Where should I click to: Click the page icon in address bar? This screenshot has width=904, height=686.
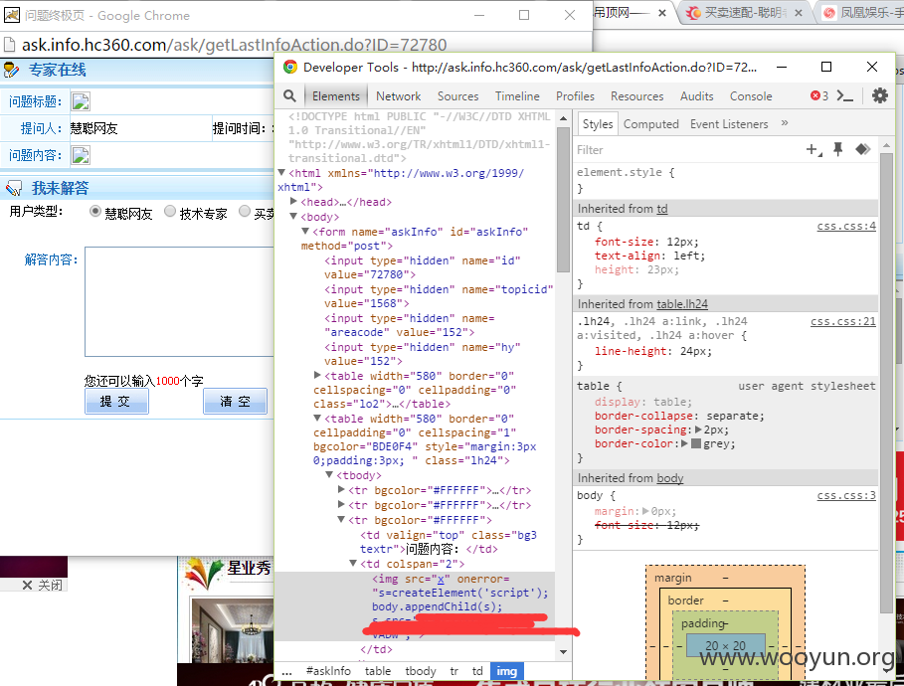coord(9,45)
